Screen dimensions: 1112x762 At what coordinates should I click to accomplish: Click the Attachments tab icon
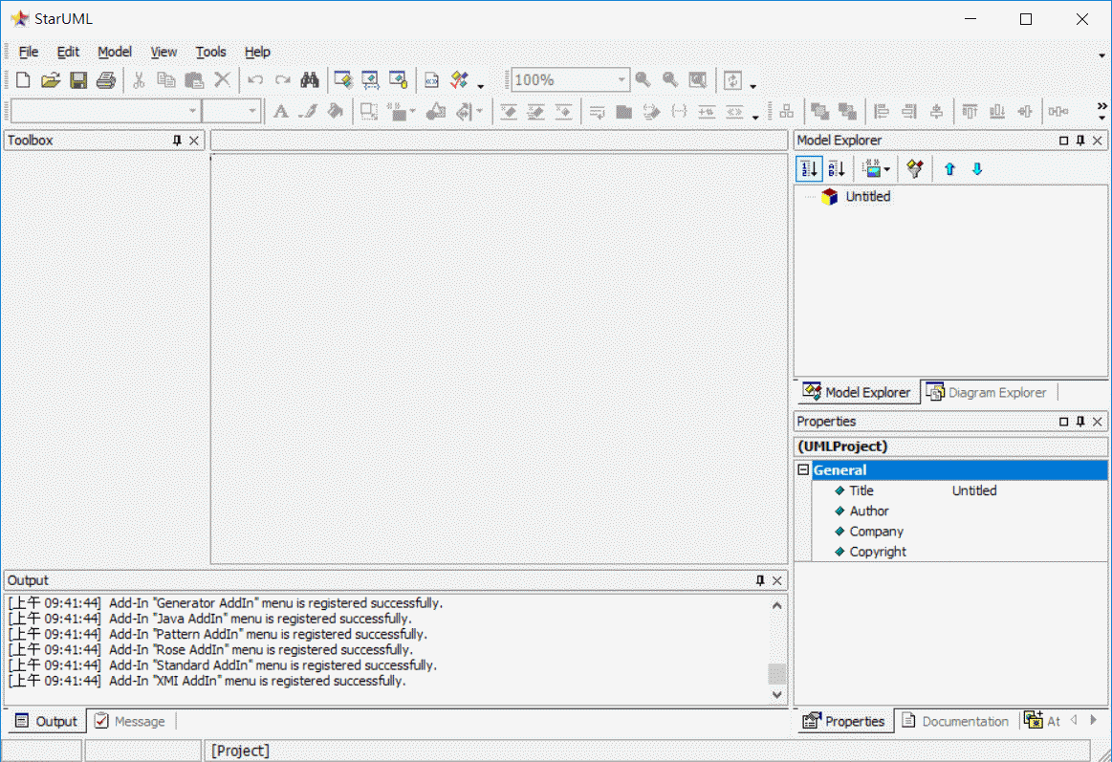tap(1034, 720)
